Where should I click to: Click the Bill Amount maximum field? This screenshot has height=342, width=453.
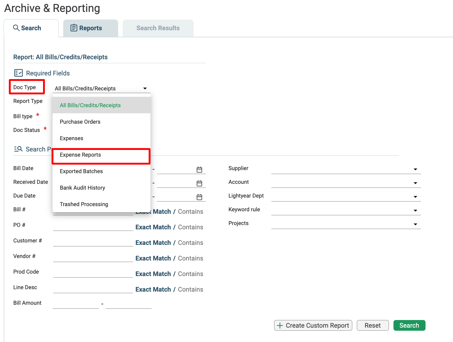(129, 304)
